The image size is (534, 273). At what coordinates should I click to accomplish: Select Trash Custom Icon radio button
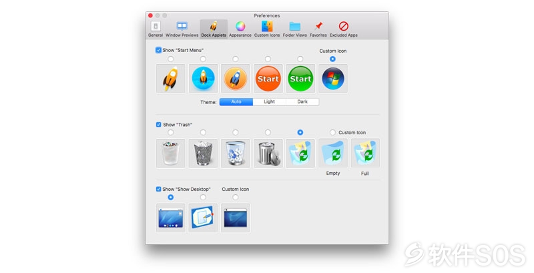[x=332, y=132]
